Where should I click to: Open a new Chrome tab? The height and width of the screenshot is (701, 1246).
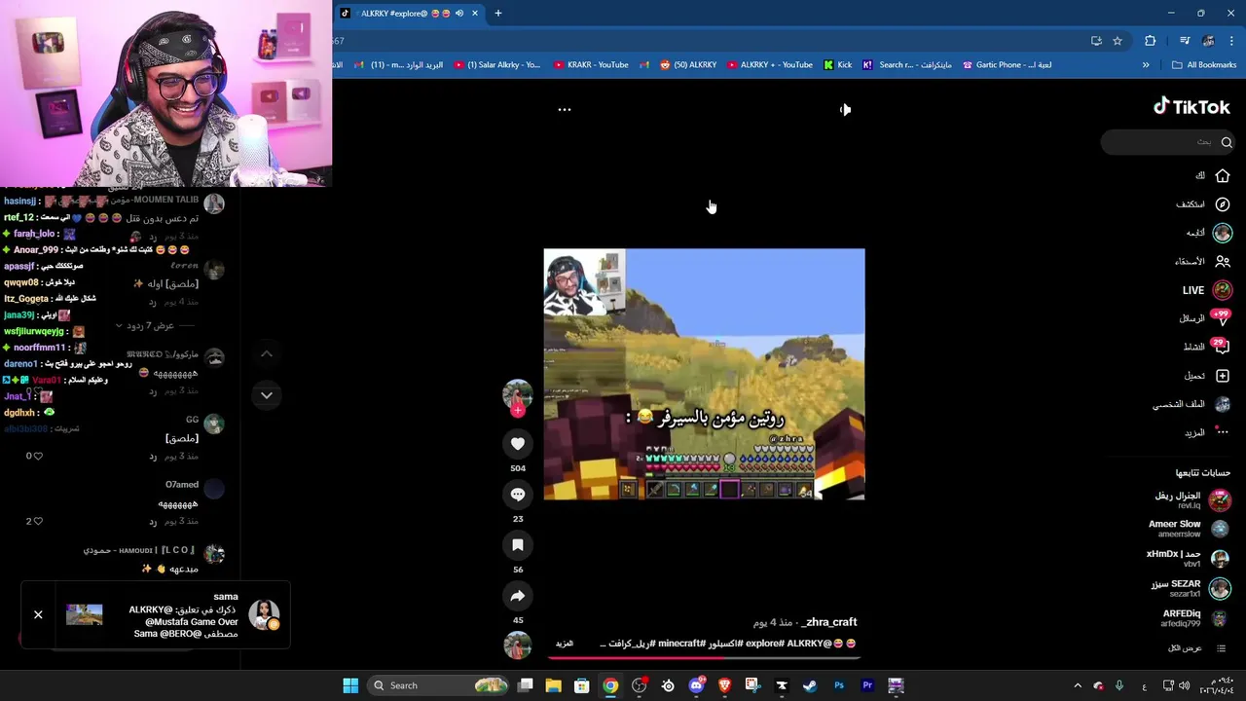[497, 14]
